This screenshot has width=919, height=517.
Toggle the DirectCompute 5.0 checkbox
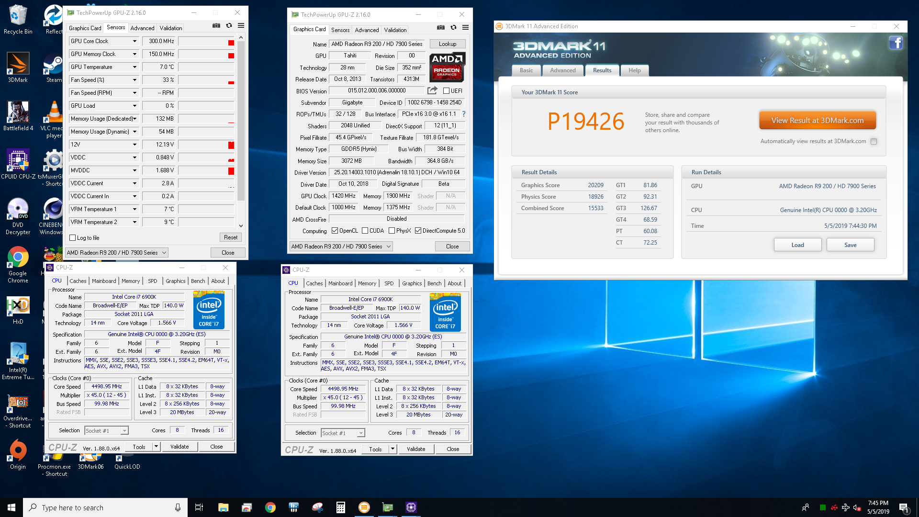[418, 231]
